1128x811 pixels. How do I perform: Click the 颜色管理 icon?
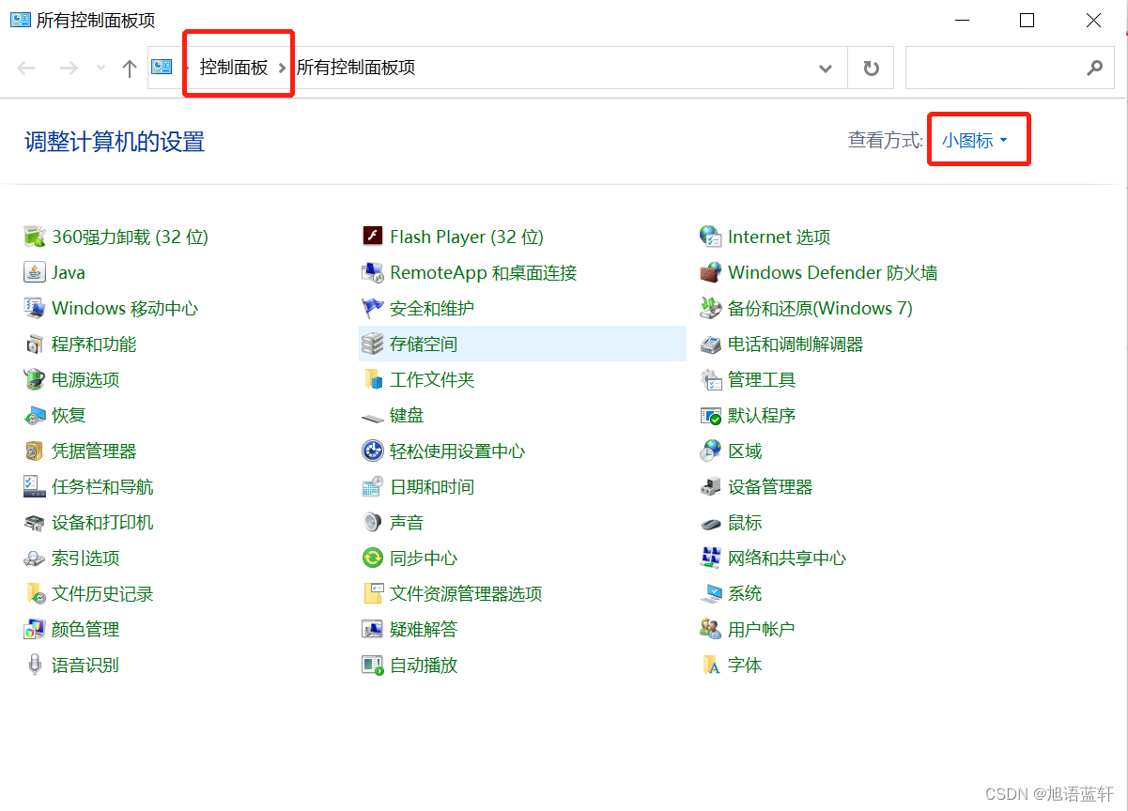[35, 629]
